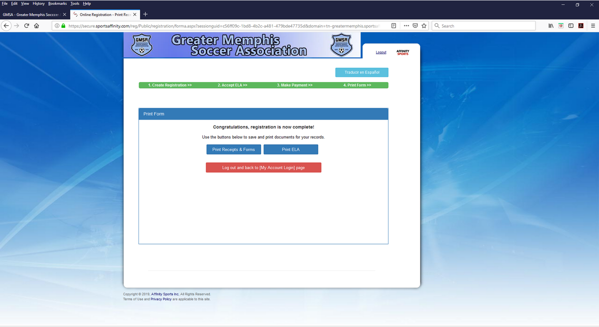This screenshot has width=599, height=327.
Task: Open the Reader View icon in address bar
Action: click(393, 26)
